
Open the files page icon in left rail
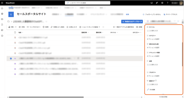[2, 25]
